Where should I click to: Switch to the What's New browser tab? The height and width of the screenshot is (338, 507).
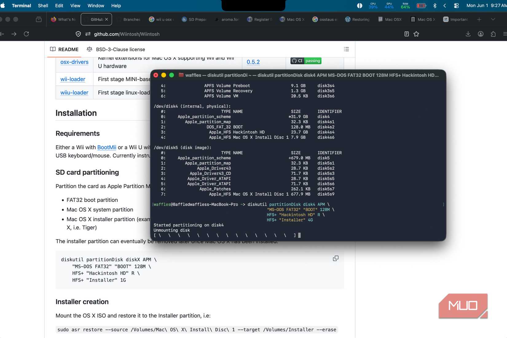click(x=63, y=19)
